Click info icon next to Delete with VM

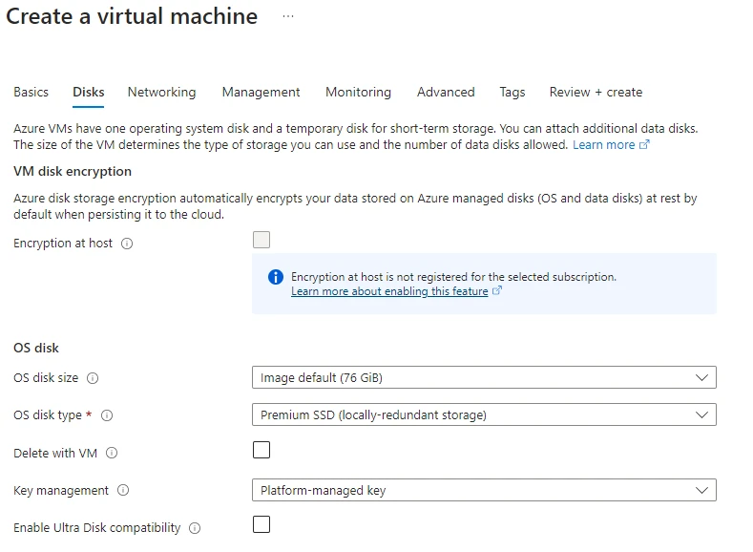click(113, 454)
